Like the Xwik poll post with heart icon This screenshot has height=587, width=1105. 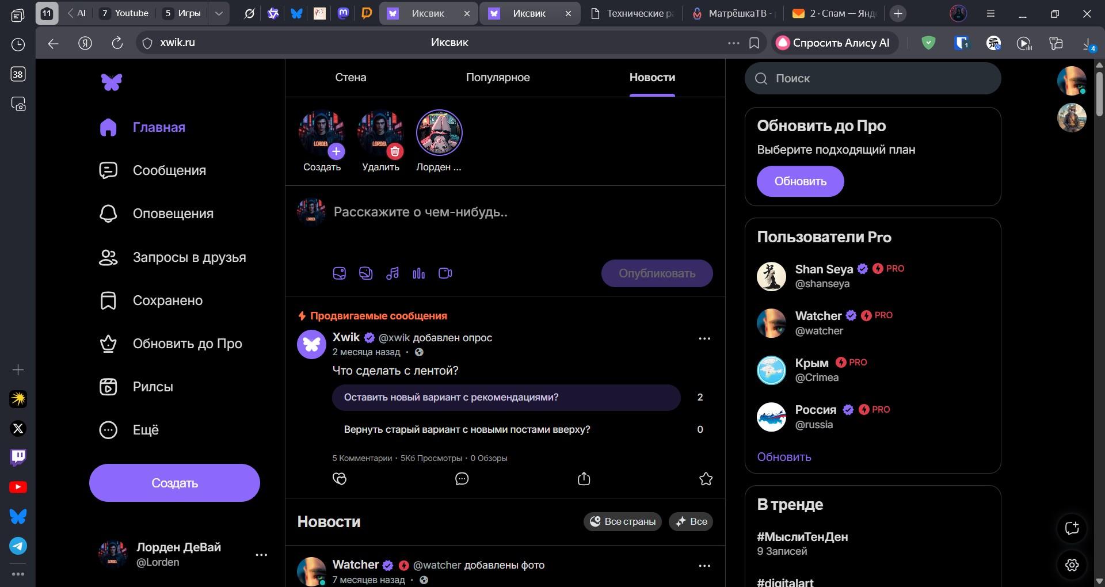pyautogui.click(x=340, y=479)
